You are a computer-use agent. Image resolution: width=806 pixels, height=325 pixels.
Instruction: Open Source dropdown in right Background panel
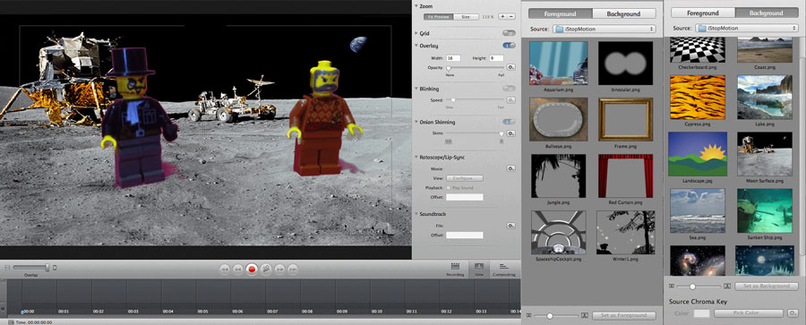point(746,29)
